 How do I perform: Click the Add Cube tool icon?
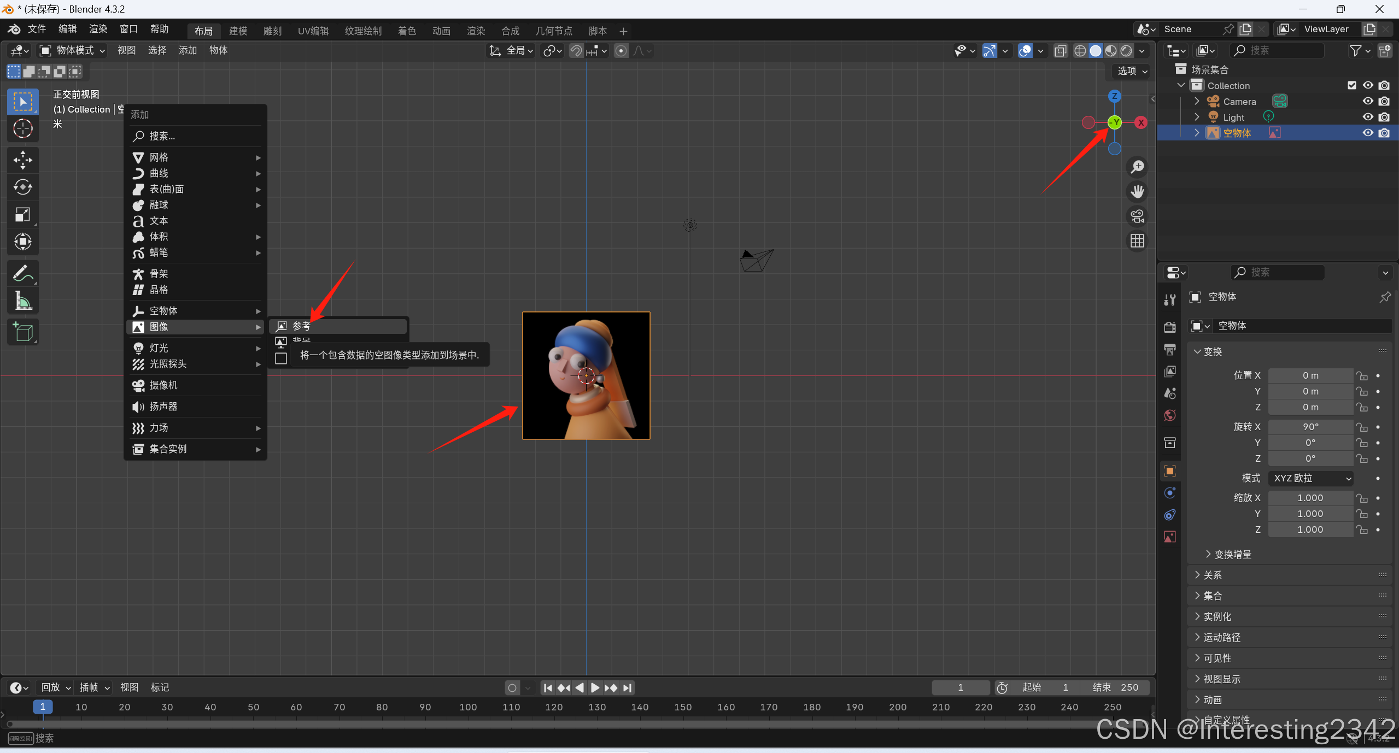coord(22,332)
